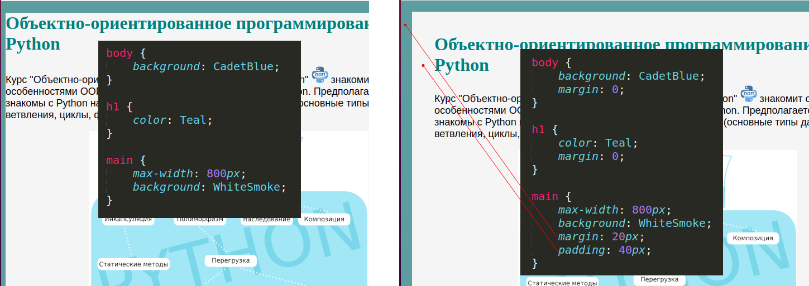
Task: Click the upper red annotation dot
Action: point(405,25)
